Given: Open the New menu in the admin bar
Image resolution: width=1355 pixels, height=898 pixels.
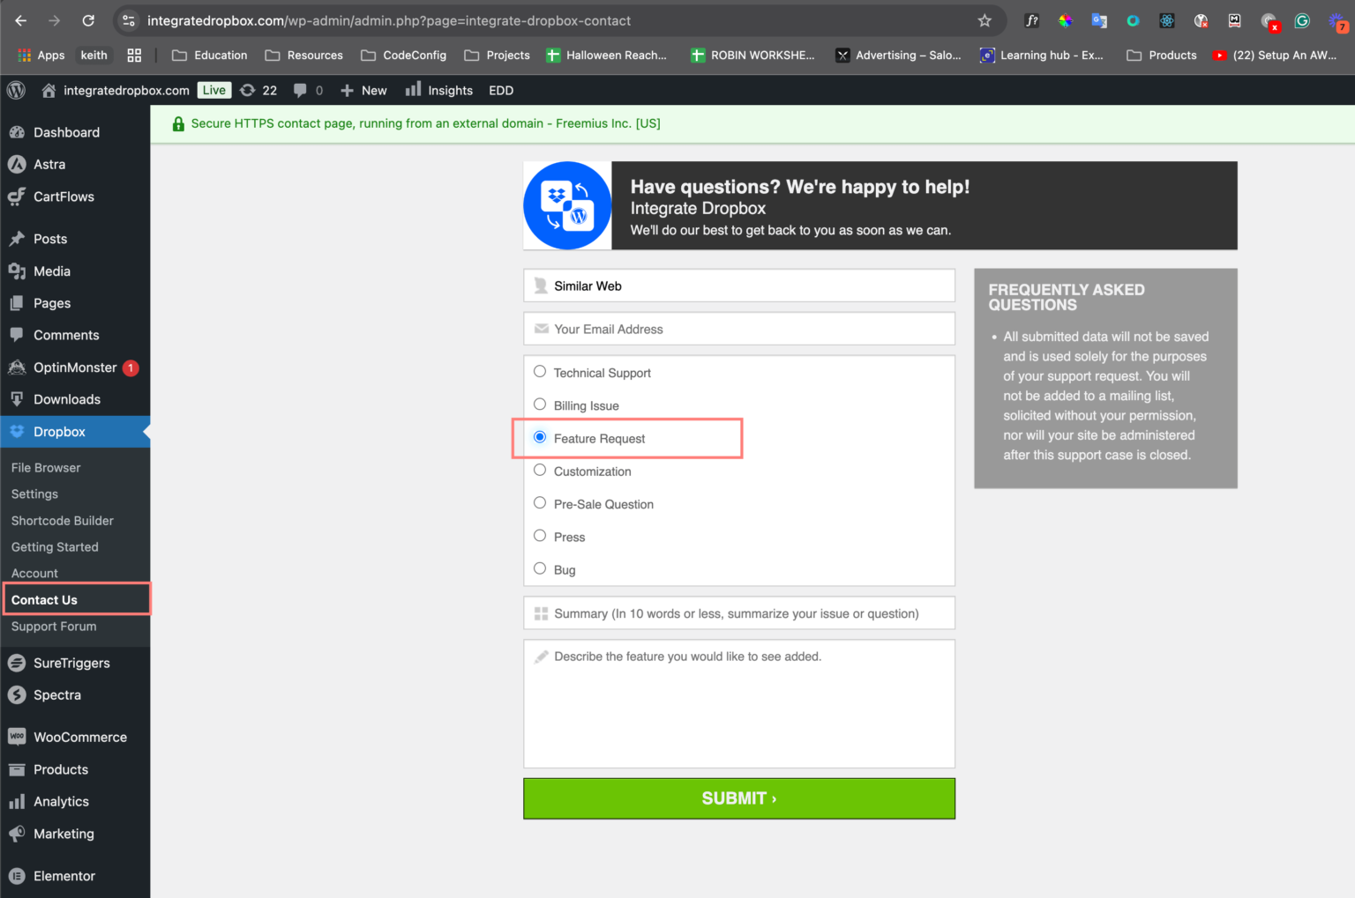Looking at the screenshot, I should [x=363, y=89].
